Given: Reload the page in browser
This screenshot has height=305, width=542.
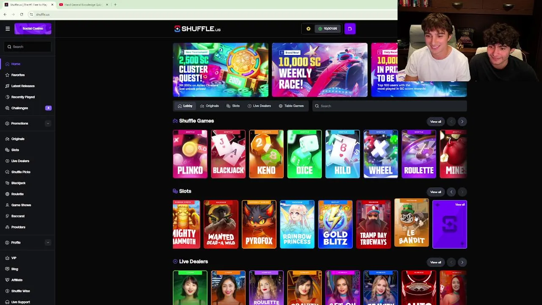Looking at the screenshot, I should (22, 14).
